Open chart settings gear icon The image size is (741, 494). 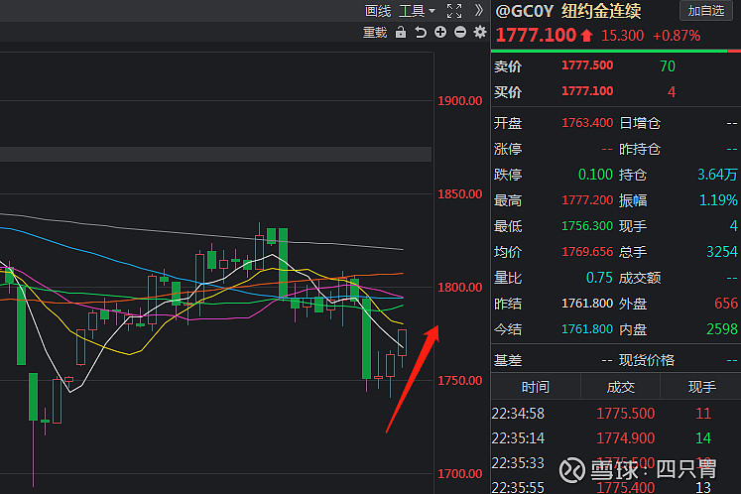[x=480, y=32]
